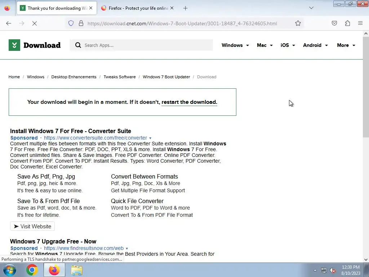Open the taskbar clock 12:30 PM
The height and width of the screenshot is (277, 369).
point(351,270)
